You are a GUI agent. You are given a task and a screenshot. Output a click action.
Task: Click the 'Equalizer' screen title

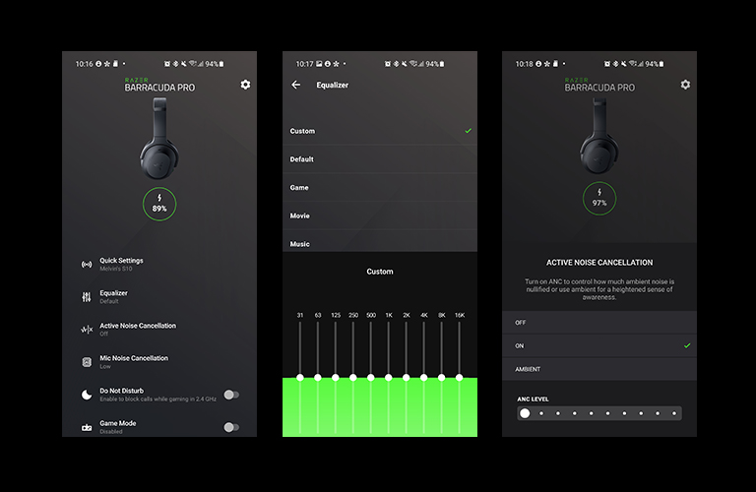[x=332, y=85]
